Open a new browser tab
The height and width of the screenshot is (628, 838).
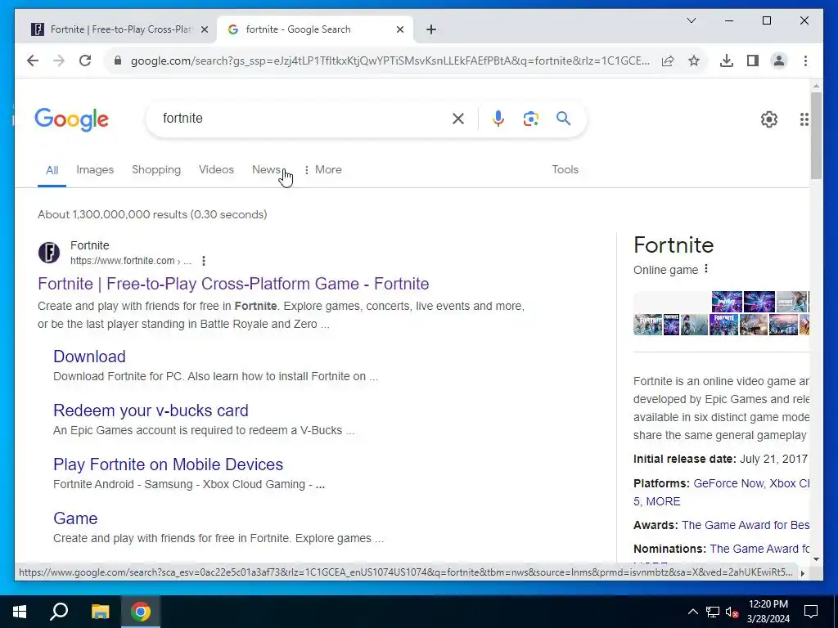431,30
